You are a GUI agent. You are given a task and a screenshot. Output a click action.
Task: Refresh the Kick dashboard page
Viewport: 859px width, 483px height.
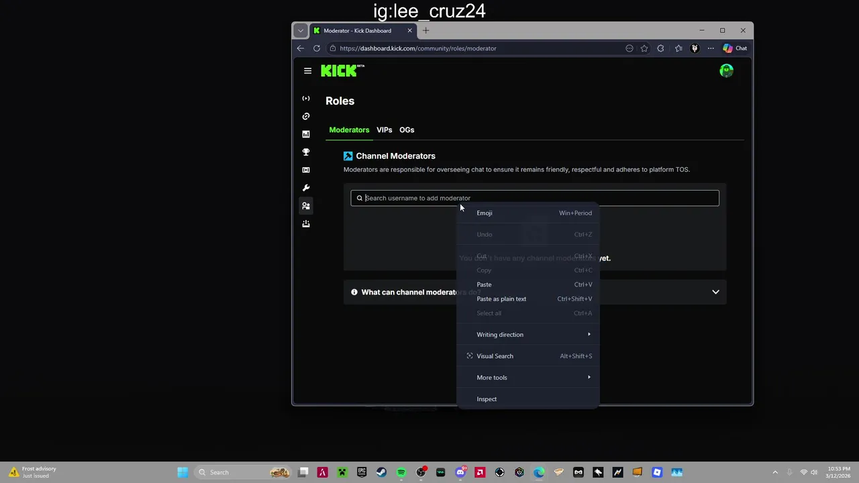click(317, 48)
